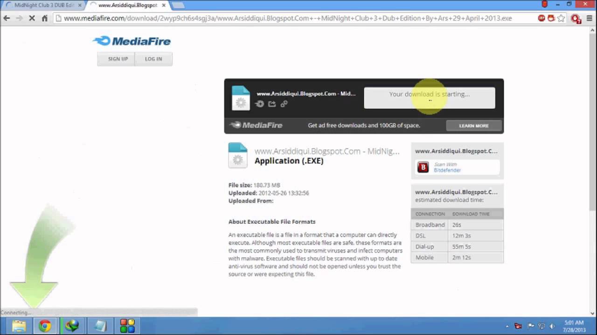Click the Chrome back arrow
Image resolution: width=597 pixels, height=335 pixels.
[x=7, y=18]
